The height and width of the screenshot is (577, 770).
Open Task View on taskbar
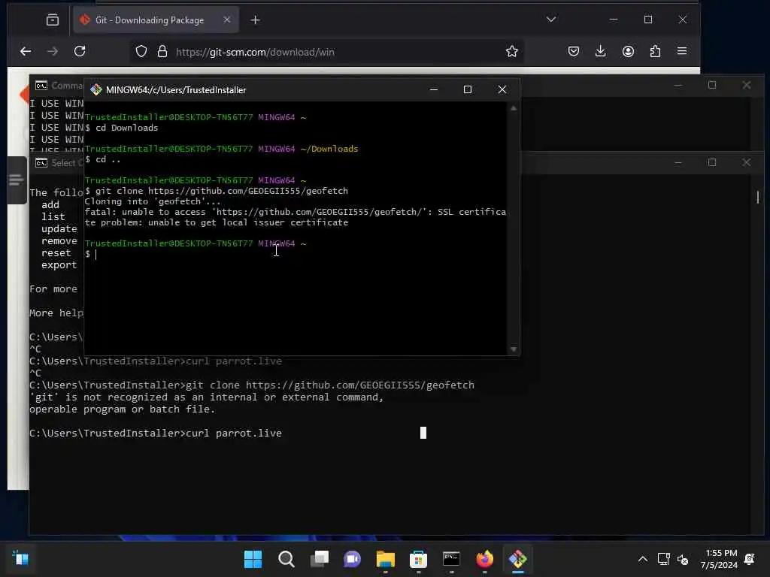tap(319, 559)
